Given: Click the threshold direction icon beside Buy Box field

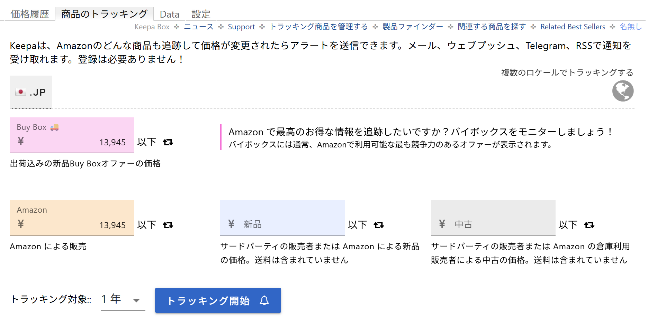Looking at the screenshot, I should (169, 142).
